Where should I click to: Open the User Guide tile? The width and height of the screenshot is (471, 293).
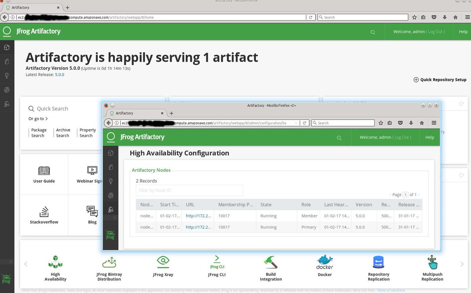coord(44,174)
